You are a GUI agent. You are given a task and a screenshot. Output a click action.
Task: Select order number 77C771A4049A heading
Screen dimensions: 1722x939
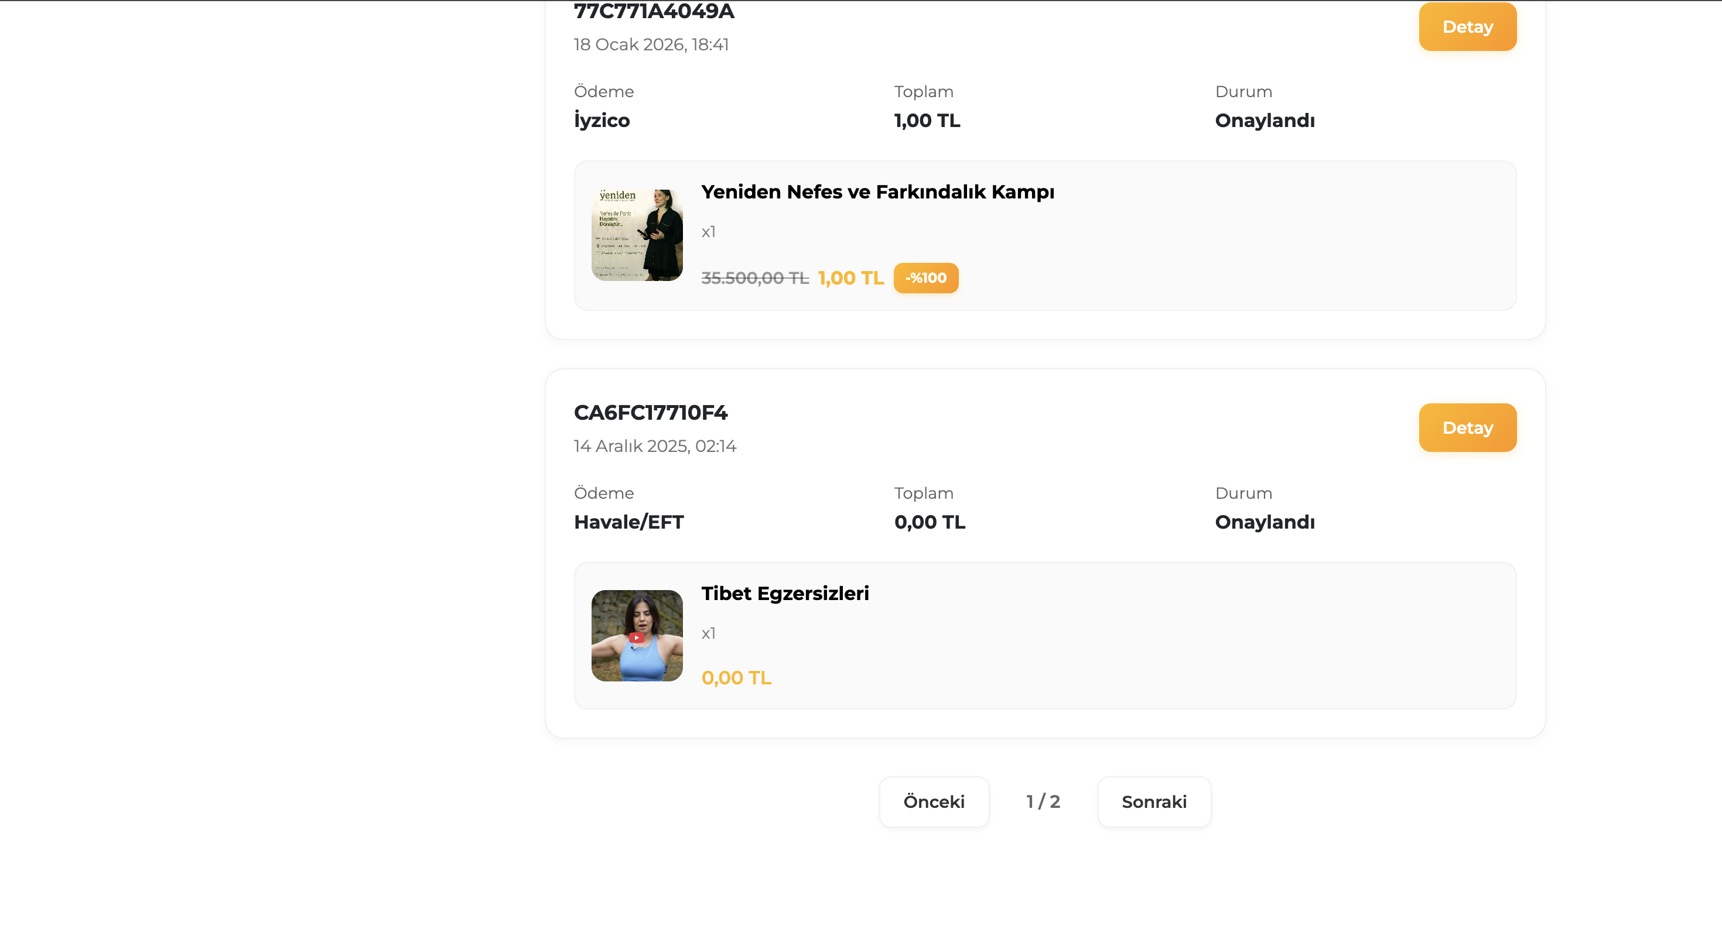pos(654,11)
